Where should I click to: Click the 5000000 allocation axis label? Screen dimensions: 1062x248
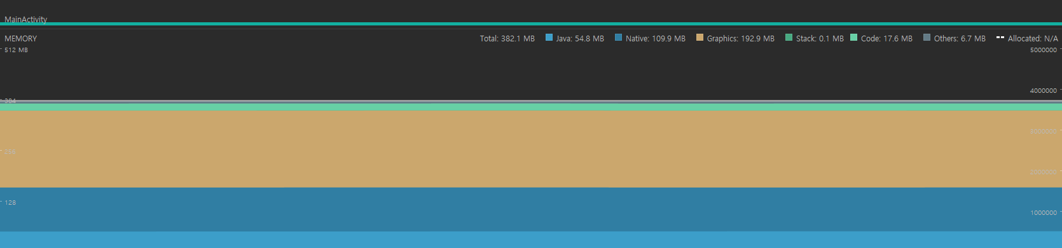(x=1043, y=50)
